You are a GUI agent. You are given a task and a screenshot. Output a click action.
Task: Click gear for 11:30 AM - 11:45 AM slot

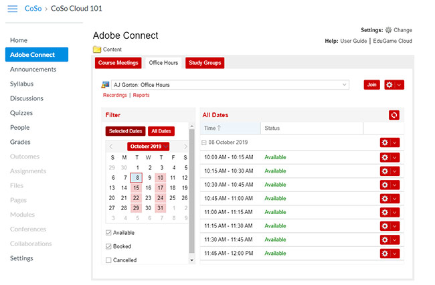385,240
